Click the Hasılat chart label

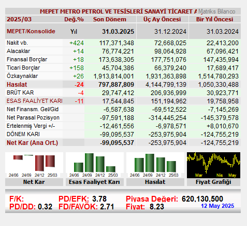[x=155, y=182]
